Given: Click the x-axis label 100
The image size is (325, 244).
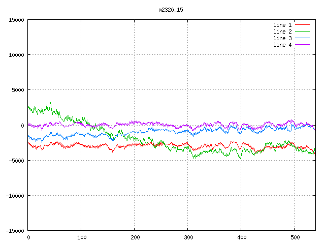Looking at the screenshot, I should click(x=81, y=237).
